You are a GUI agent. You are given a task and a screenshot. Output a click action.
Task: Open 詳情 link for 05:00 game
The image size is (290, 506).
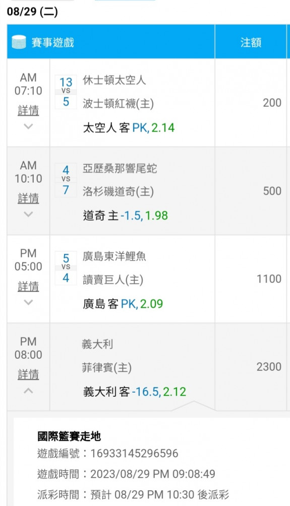click(x=28, y=286)
